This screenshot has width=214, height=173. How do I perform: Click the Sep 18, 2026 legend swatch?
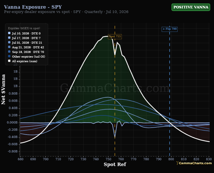coord(9,52)
